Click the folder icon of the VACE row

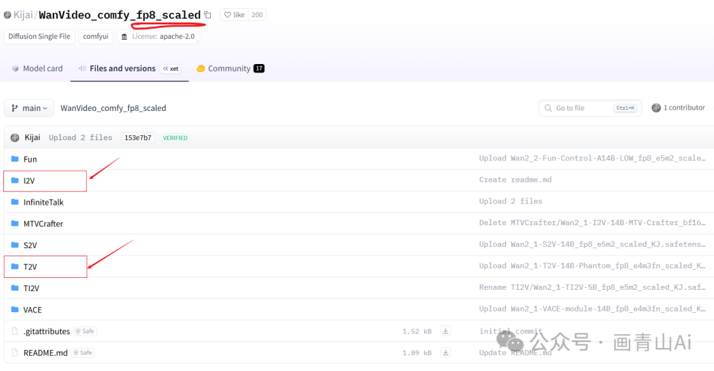pos(15,309)
